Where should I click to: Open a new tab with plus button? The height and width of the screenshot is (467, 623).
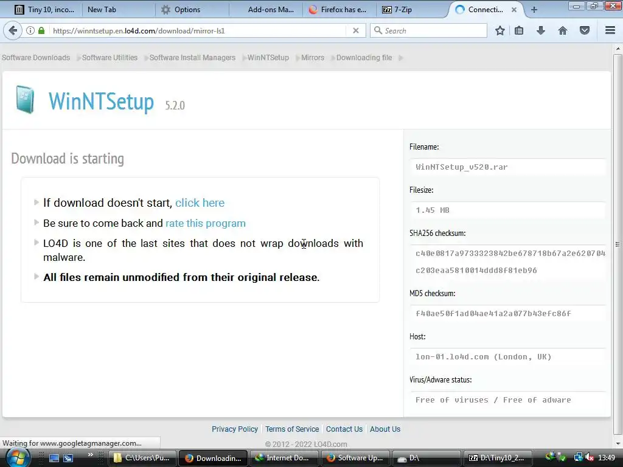(534, 10)
